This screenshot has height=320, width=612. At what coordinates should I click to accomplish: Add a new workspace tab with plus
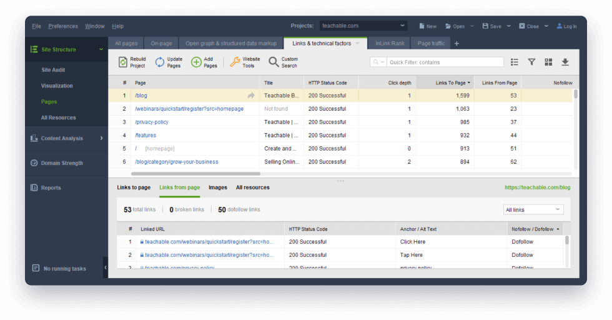tap(457, 43)
